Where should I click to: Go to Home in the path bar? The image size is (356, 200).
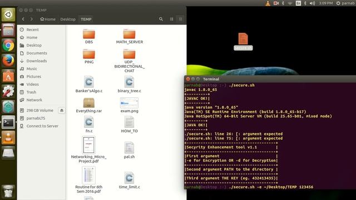48,19
